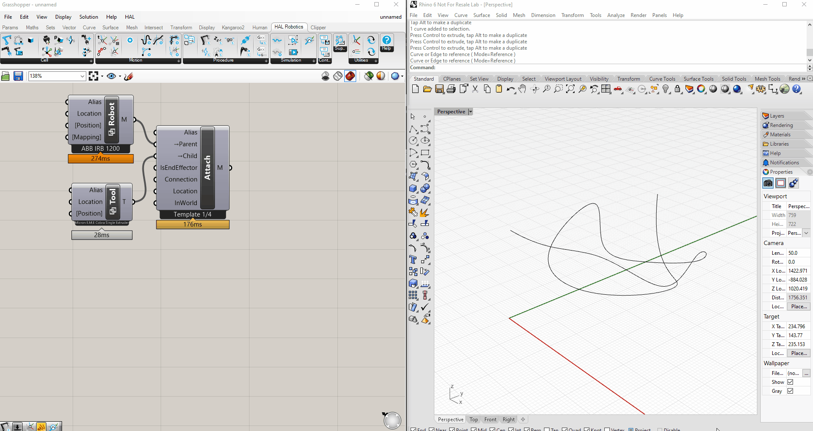
Task: Select the Polyline tool in Rhino sidebar
Action: click(413, 129)
